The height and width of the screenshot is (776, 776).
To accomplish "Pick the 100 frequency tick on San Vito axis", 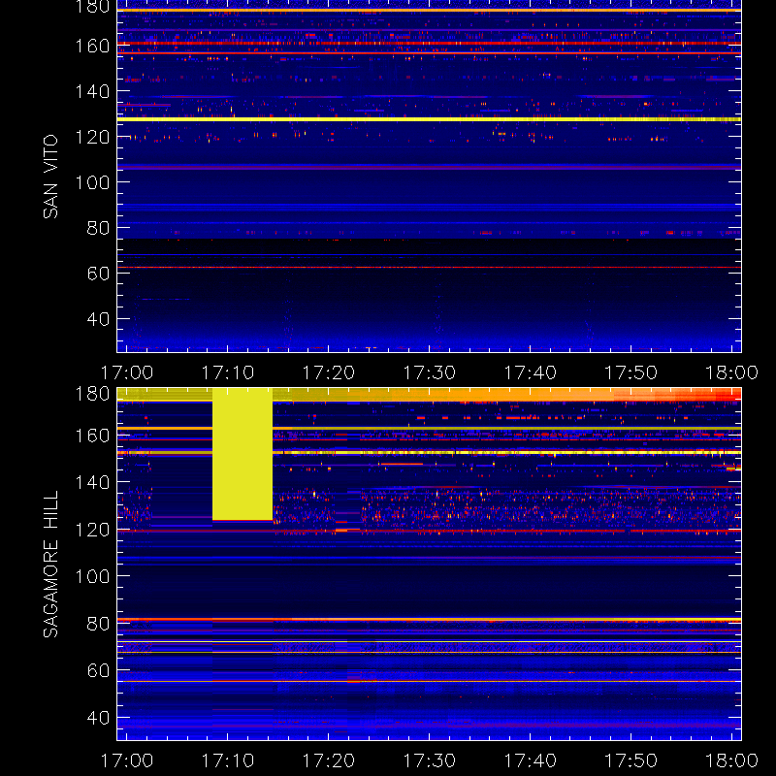I will pos(92,182).
